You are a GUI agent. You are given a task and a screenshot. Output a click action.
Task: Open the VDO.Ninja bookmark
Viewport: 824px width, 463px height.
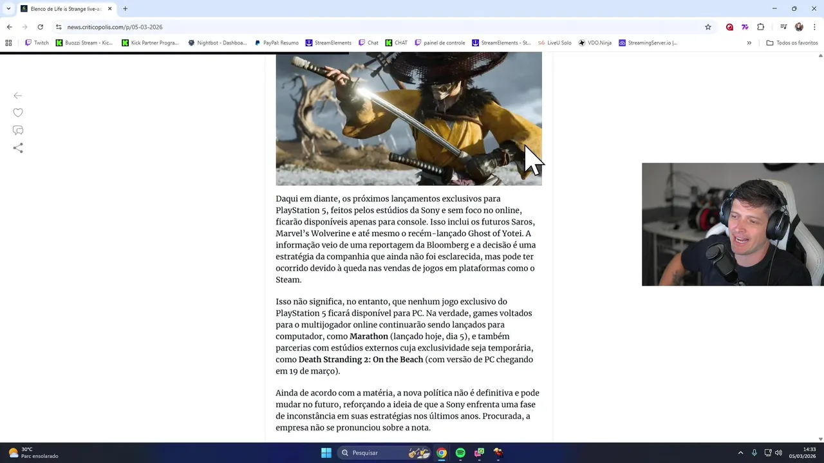pos(595,43)
